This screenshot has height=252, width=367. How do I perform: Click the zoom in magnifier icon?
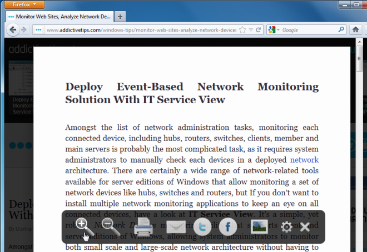coord(85,227)
